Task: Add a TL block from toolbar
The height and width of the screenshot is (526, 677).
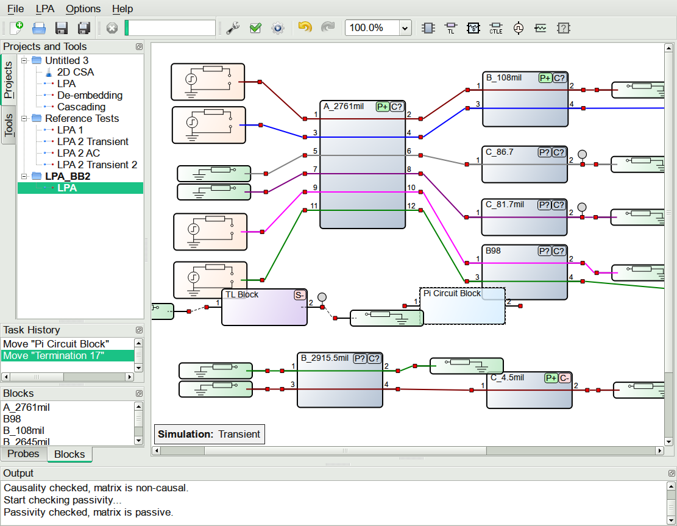Action: [451, 28]
